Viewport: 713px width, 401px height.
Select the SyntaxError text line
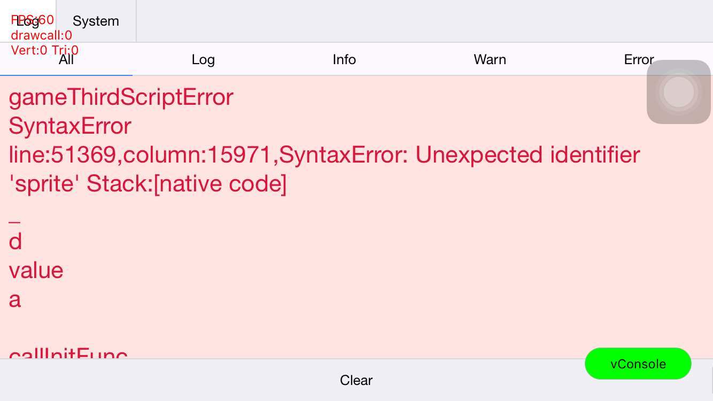pos(70,126)
